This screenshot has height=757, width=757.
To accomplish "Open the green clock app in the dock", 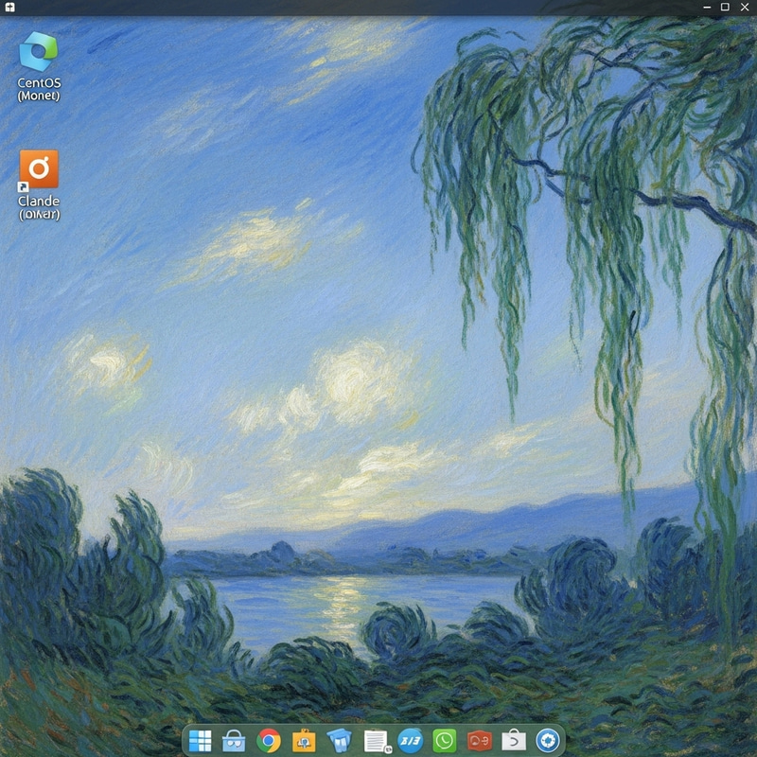I will 446,742.
